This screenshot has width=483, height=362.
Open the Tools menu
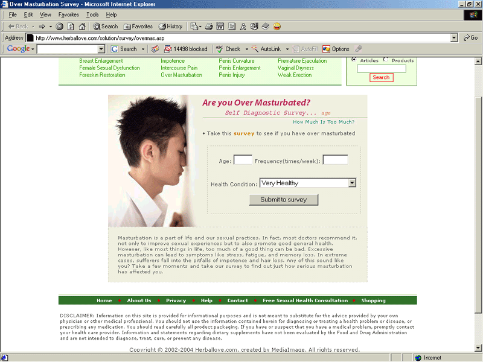click(x=92, y=14)
